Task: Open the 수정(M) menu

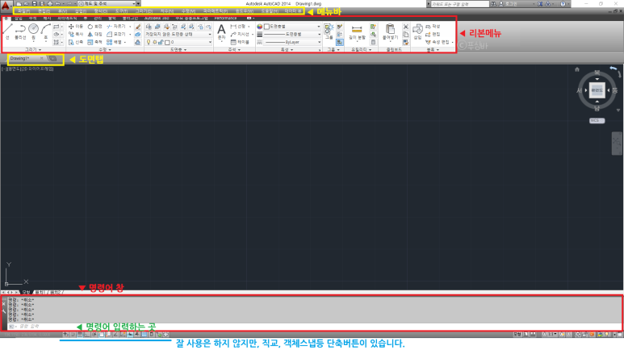Action: (188, 11)
